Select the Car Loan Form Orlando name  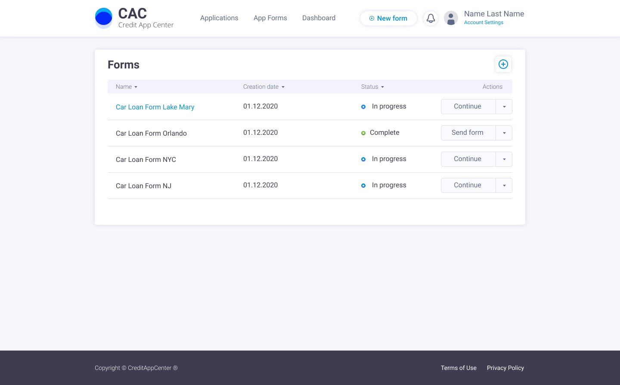coord(151,133)
